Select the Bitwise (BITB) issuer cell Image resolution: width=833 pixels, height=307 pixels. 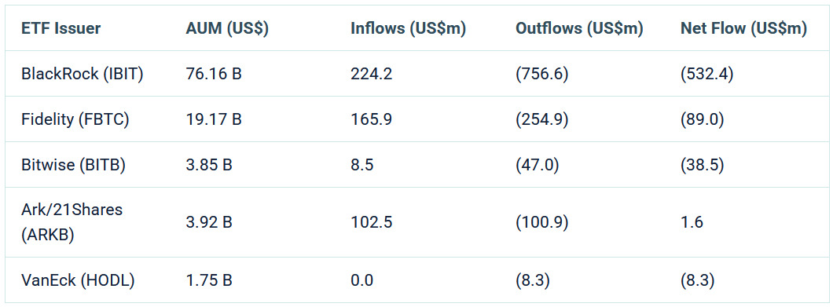tap(73, 165)
